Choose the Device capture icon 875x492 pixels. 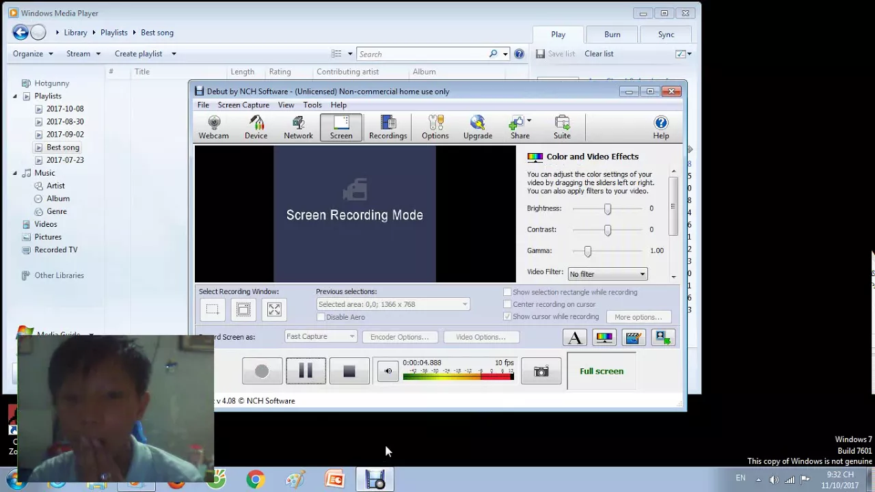256,128
